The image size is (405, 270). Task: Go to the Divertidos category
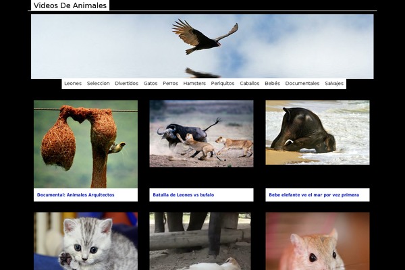coord(127,84)
